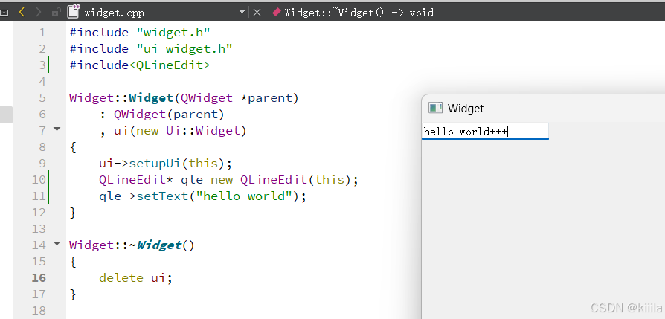Screen dimensions: 665x319
Task: Click line number 16 in gutter
Action: tap(39, 278)
